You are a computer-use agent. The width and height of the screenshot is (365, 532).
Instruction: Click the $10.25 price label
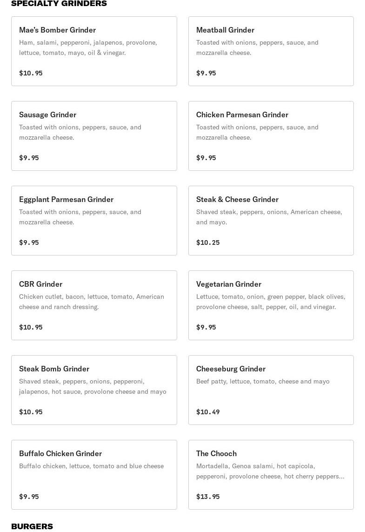[208, 242]
